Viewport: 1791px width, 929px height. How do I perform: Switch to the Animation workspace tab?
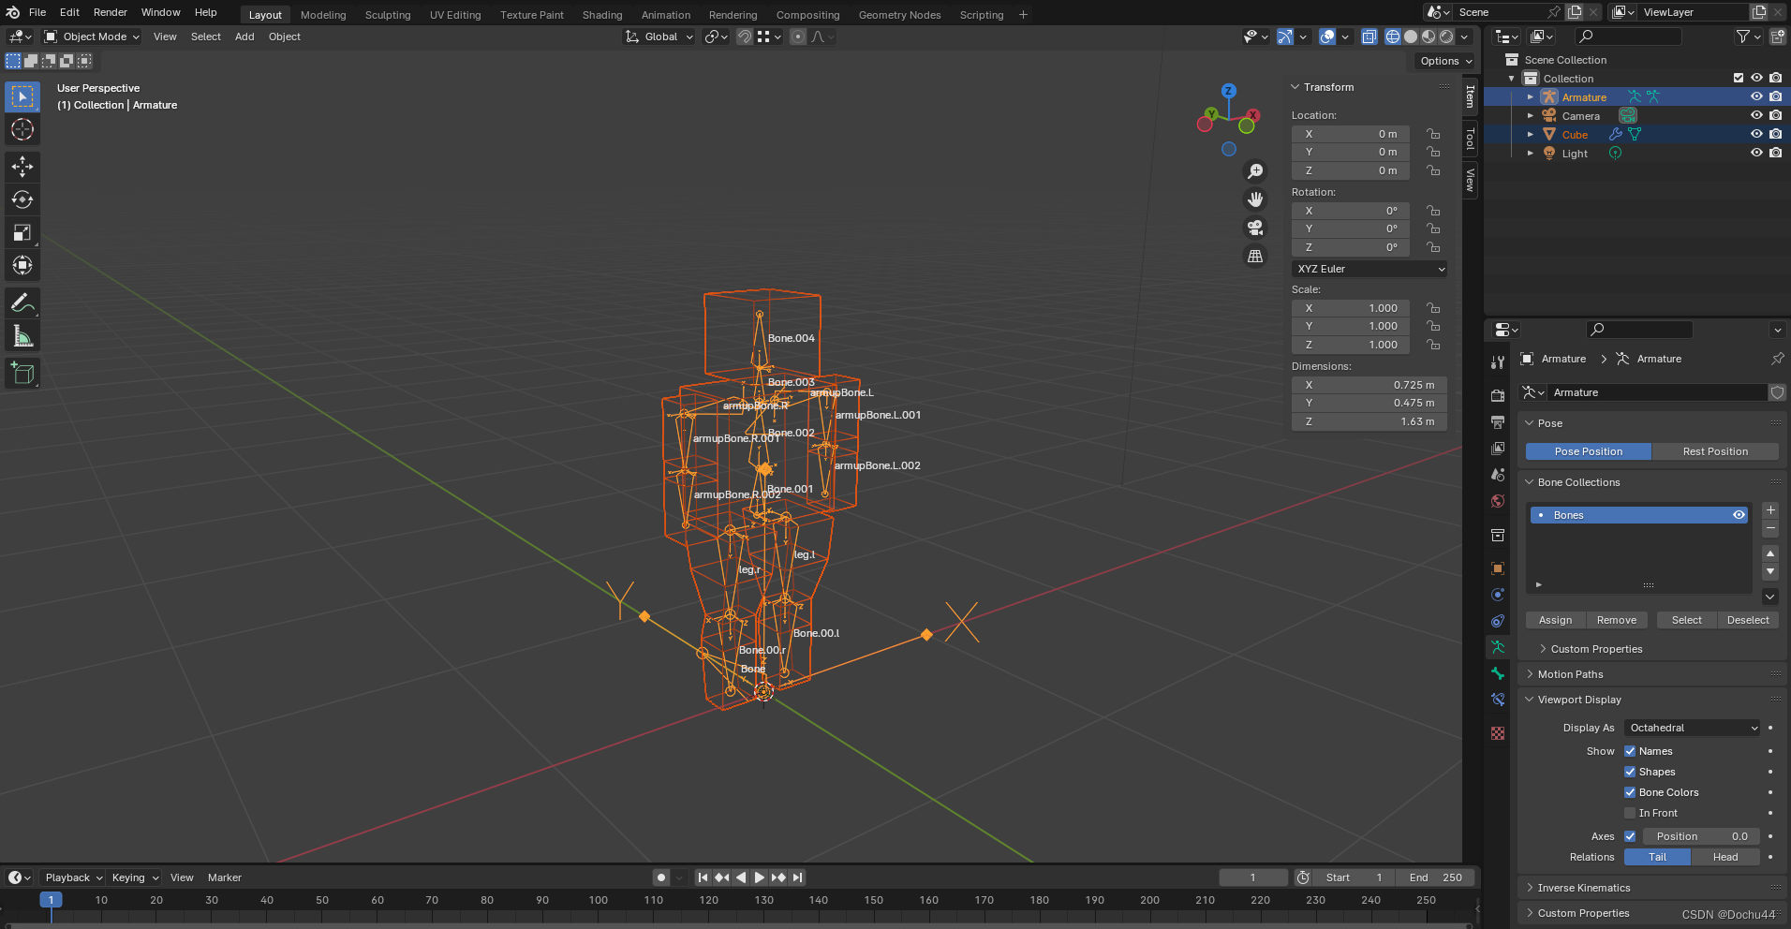coord(665,14)
